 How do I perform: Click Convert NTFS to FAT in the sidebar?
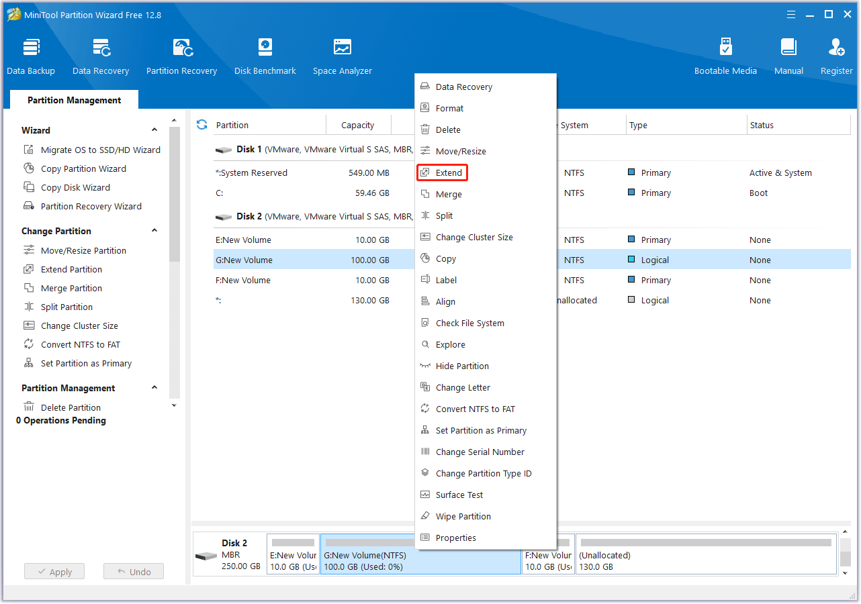tap(72, 344)
